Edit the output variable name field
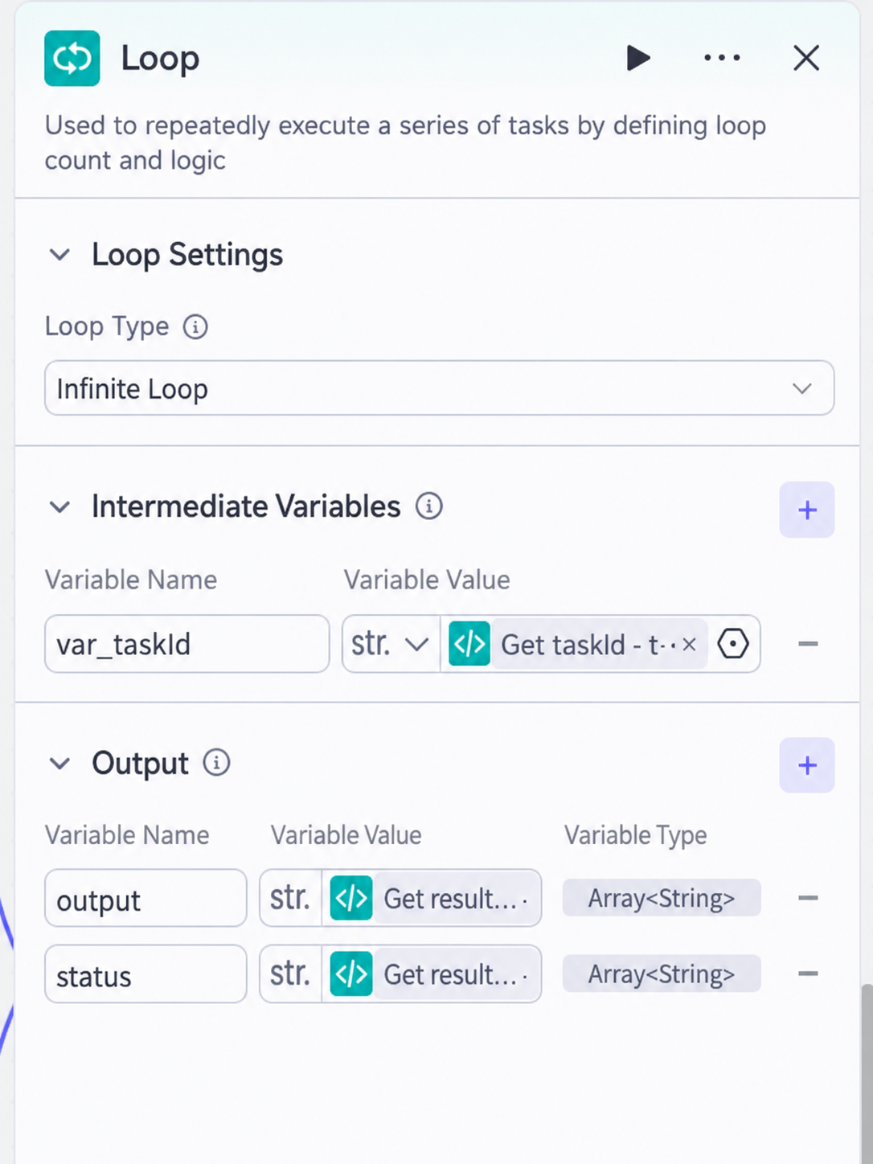The width and height of the screenshot is (873, 1164). point(145,898)
